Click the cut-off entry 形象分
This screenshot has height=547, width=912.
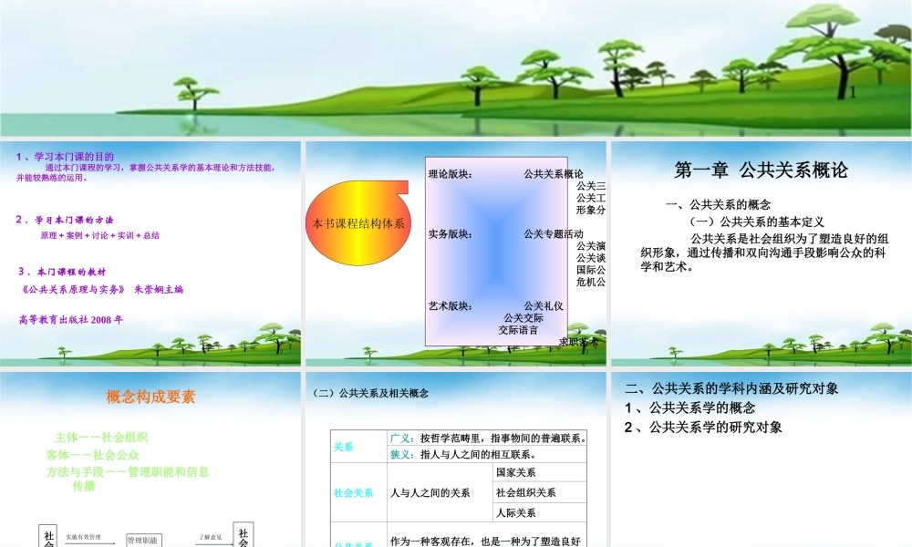click(x=591, y=210)
